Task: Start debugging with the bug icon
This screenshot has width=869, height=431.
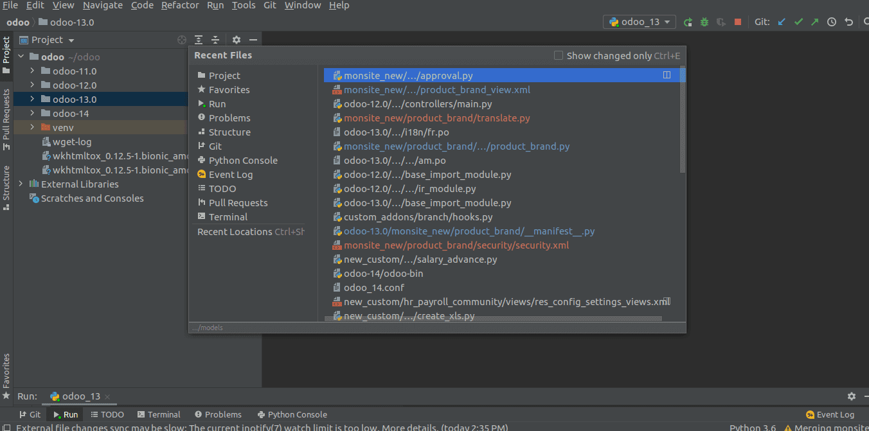Action: 704,22
